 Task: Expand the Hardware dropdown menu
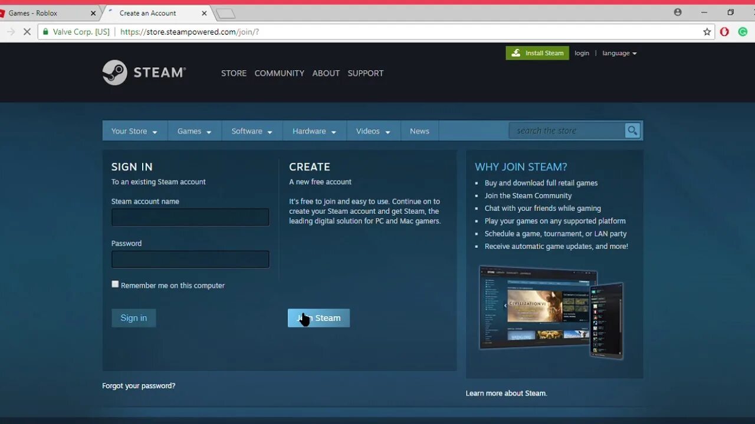314,131
